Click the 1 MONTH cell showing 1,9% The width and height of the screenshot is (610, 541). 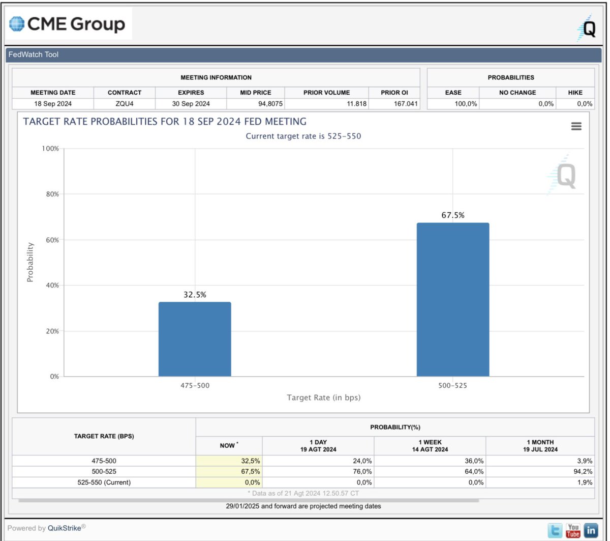pyautogui.click(x=540, y=482)
